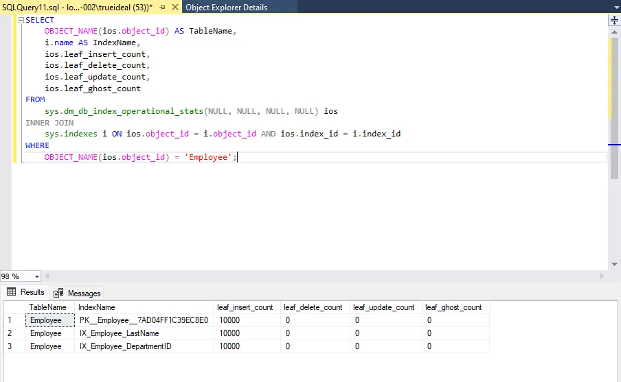This screenshot has height=382, width=621.
Task: Pin the SQLQuery11.sql tab
Action: [162, 8]
